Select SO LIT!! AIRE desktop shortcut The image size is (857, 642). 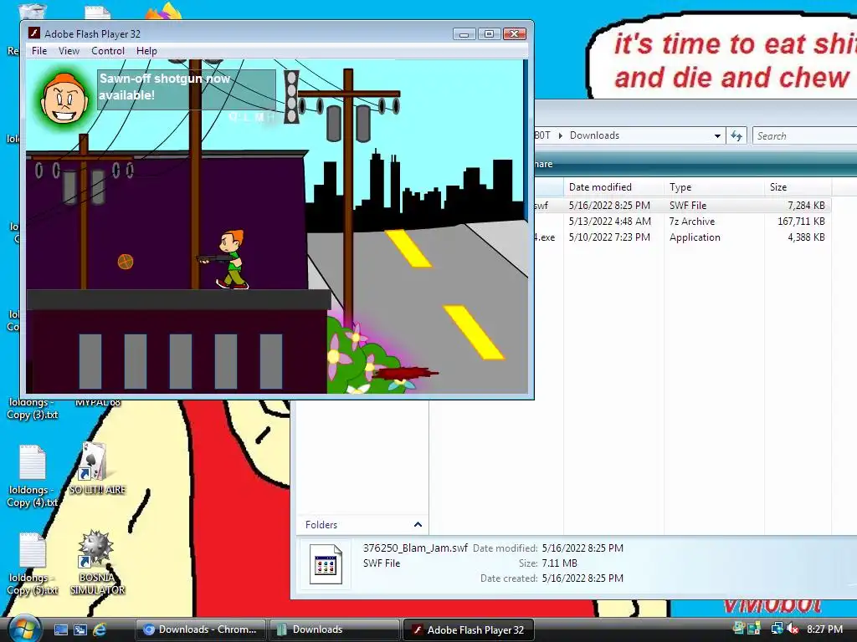point(97,468)
